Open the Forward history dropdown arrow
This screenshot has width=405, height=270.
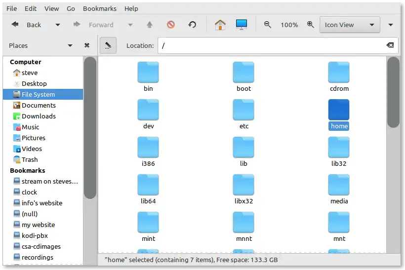[130, 25]
